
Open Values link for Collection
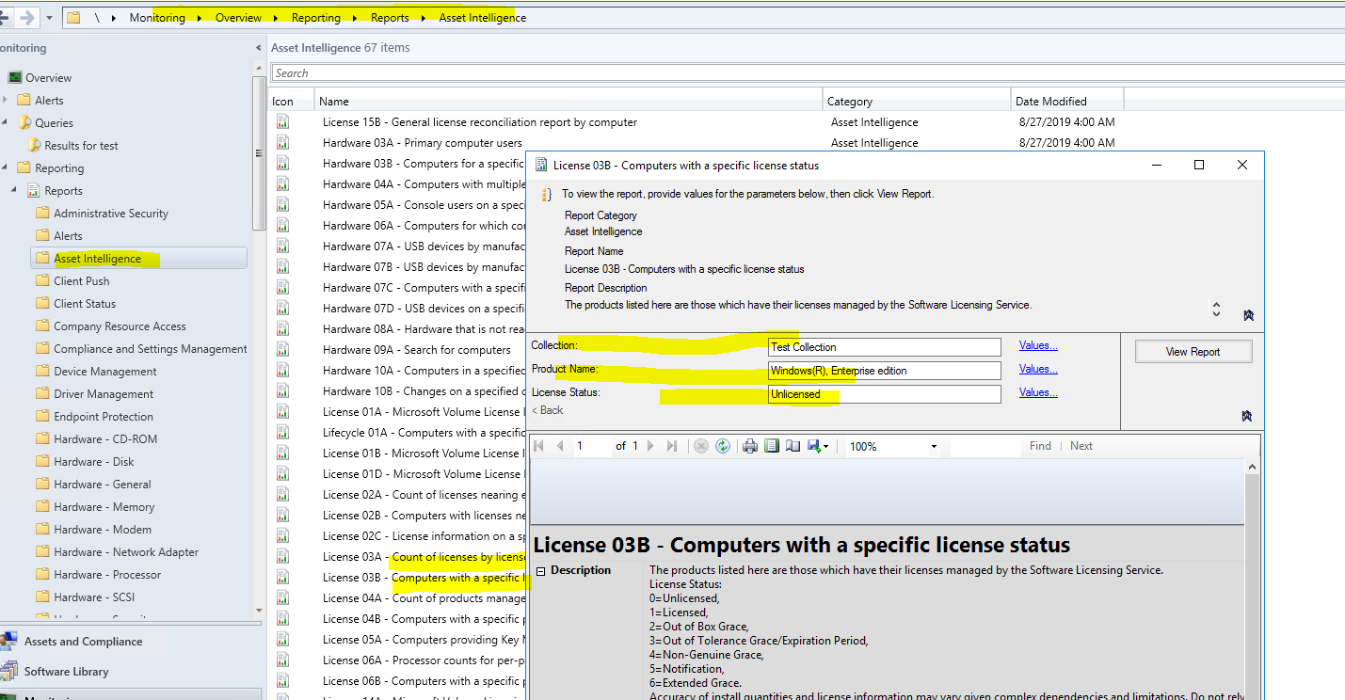tap(1038, 345)
